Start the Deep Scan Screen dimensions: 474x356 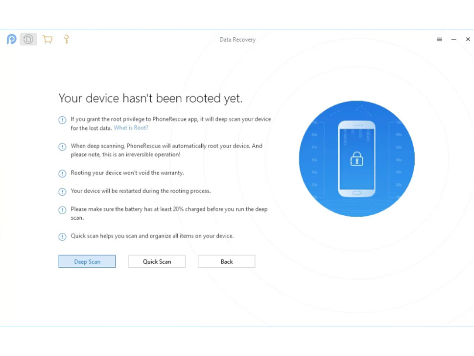(87, 261)
